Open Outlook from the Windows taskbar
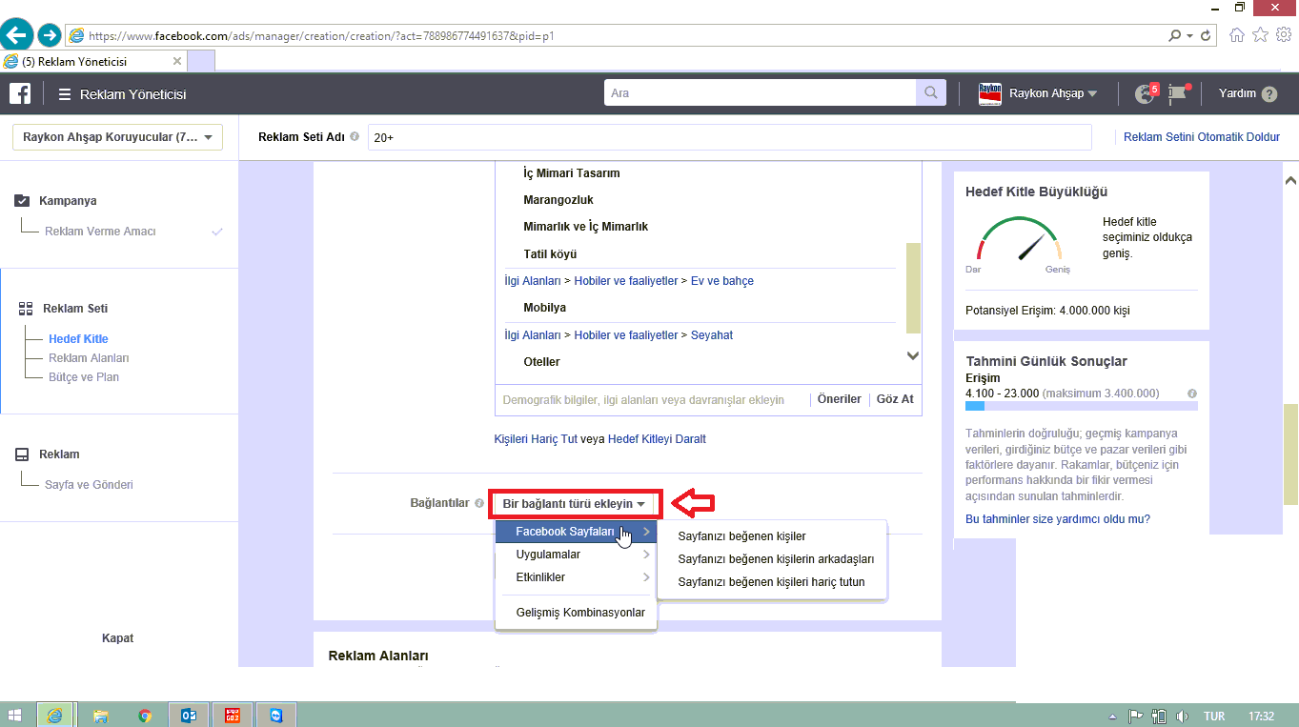Viewport: 1299px width, 727px height. [188, 715]
